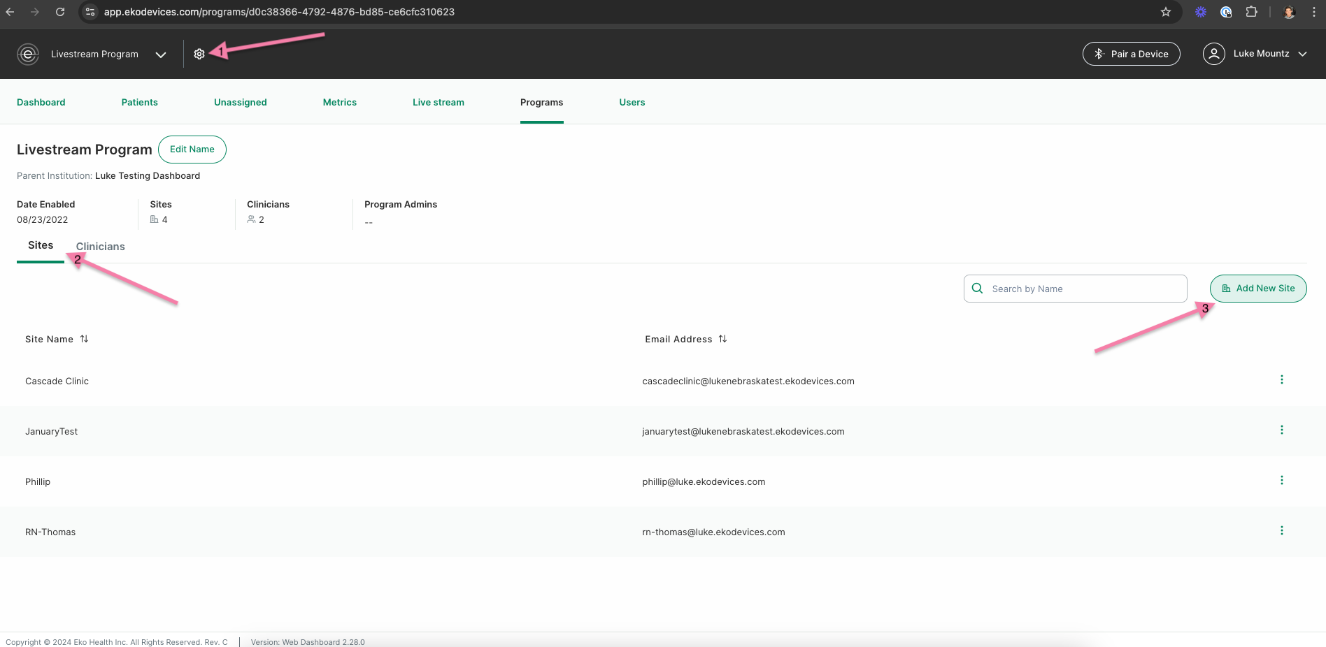Viewport: 1326px width, 647px height.
Task: Open three-dot menu for Phillip row
Action: [x=1281, y=480]
